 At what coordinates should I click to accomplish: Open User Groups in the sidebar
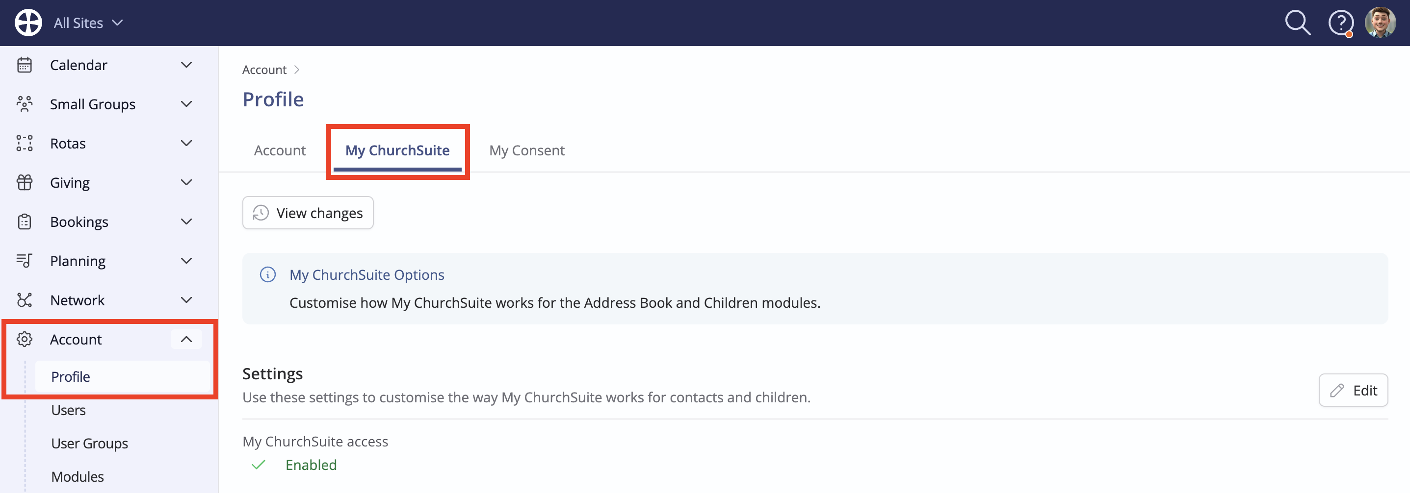[x=90, y=444]
